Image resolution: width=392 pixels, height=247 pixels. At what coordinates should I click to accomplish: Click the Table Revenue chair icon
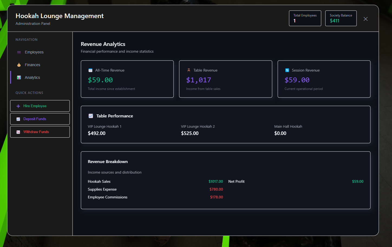[189, 70]
